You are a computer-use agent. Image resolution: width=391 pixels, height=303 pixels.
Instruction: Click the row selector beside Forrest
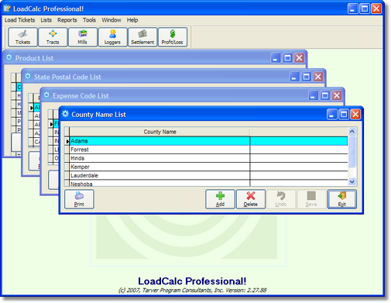[x=67, y=150]
